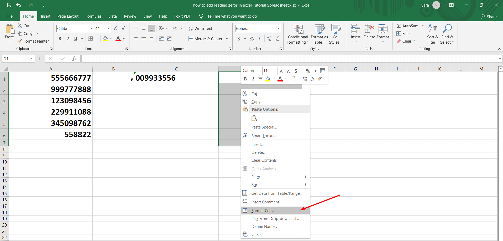Open Find & Select options
Screen dimensions: 503x241
pyautogui.click(x=447, y=34)
